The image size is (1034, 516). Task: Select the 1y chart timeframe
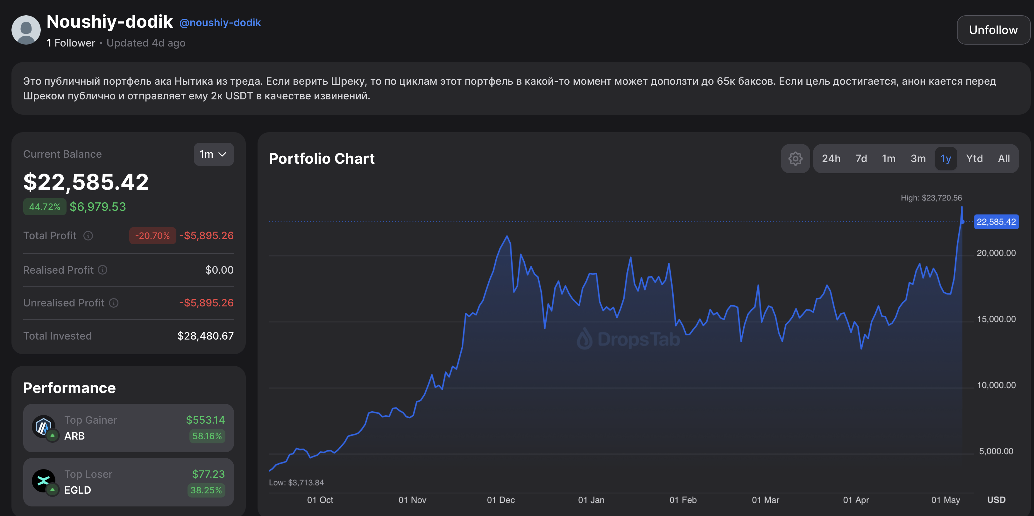click(946, 159)
